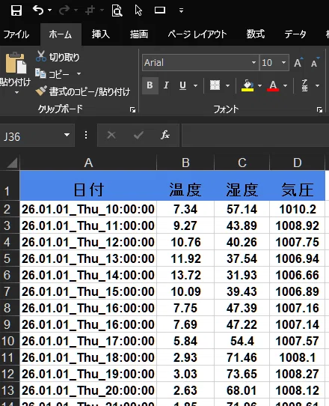The image size is (329, 406).
Task: Click the formula bar three-dot resize handle
Action: point(86,135)
